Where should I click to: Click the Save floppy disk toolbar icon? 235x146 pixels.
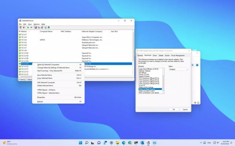(36, 28)
